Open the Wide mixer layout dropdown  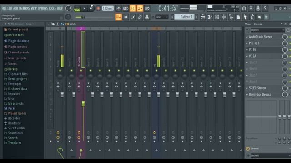78,24
